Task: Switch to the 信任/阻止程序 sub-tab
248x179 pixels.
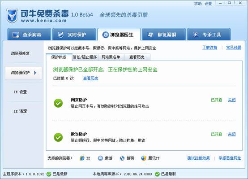Action: [85, 57]
